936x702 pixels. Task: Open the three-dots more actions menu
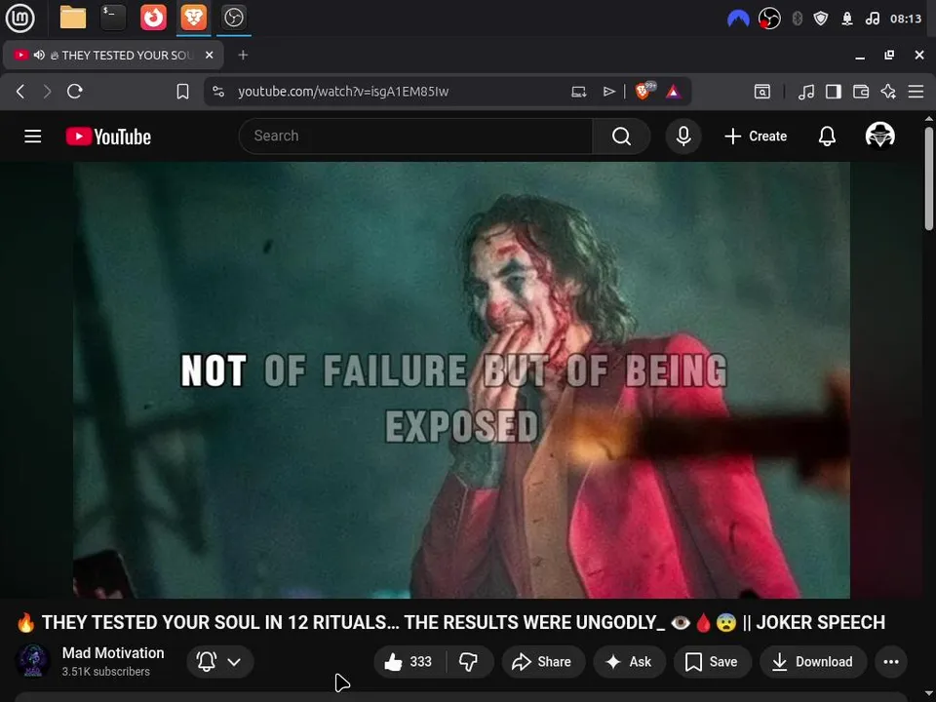(x=890, y=661)
